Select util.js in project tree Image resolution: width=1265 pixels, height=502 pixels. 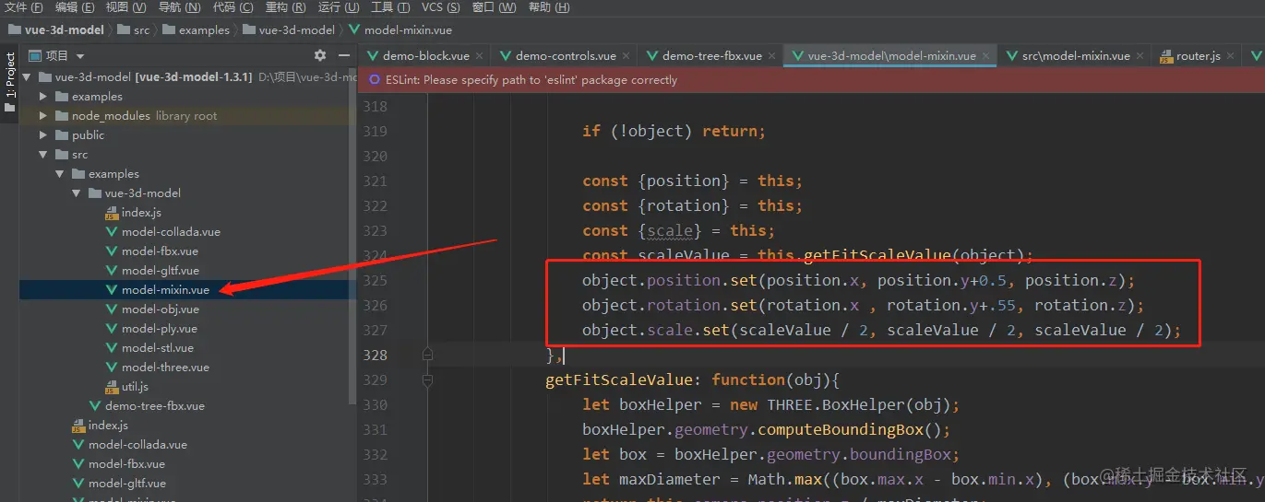coord(135,387)
